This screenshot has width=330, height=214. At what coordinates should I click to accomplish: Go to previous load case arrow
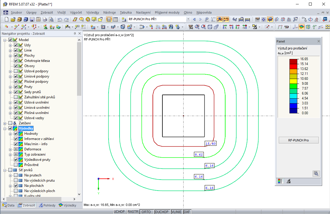(x=194, y=19)
